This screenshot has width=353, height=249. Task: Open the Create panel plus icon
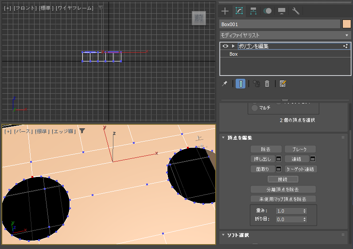coord(225,11)
